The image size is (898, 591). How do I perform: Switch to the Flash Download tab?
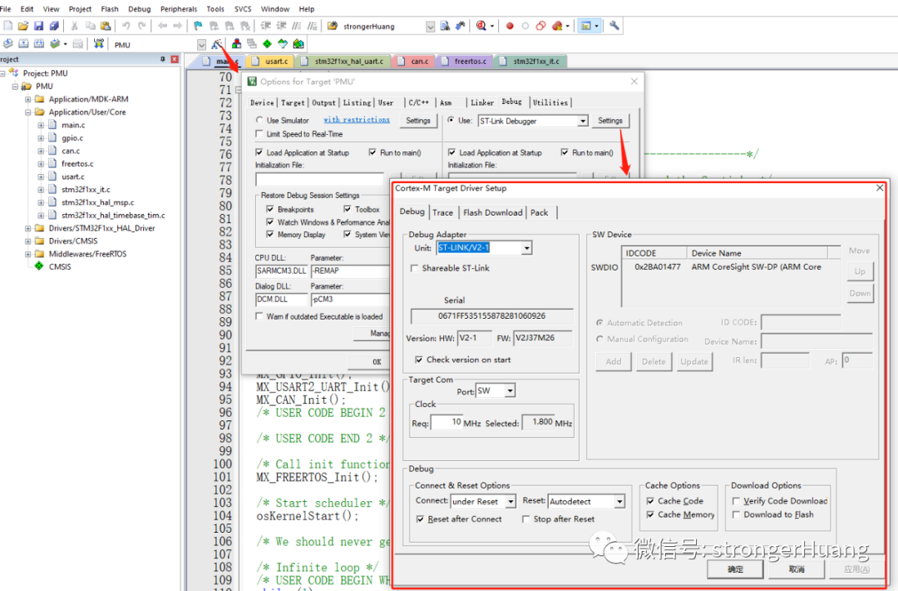[x=492, y=212]
